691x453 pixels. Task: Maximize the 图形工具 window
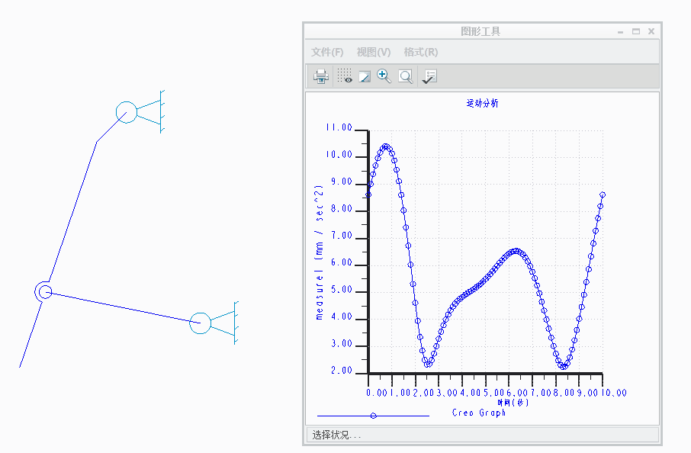click(x=636, y=31)
